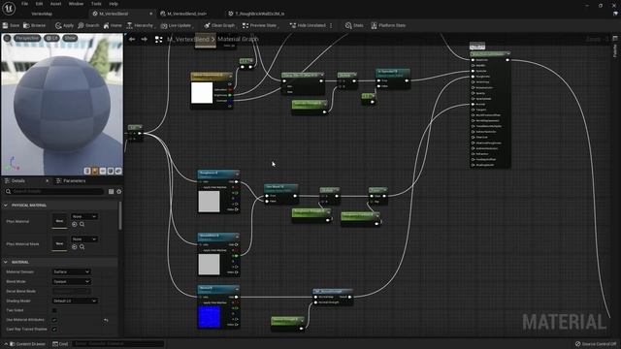Collapse the Physical Material section
621x349 pixels.
click(x=6, y=206)
